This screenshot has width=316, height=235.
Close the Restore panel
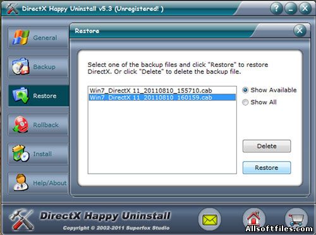click(x=300, y=31)
